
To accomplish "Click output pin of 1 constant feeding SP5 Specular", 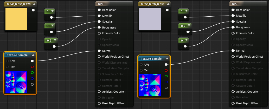I will pos(52,32).
